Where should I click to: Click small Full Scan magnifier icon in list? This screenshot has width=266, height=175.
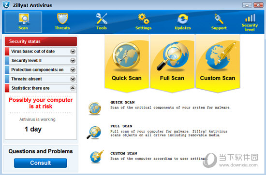tap(94, 133)
